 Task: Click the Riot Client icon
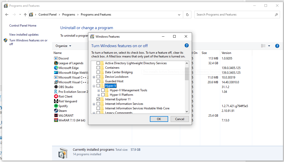pos(56,97)
